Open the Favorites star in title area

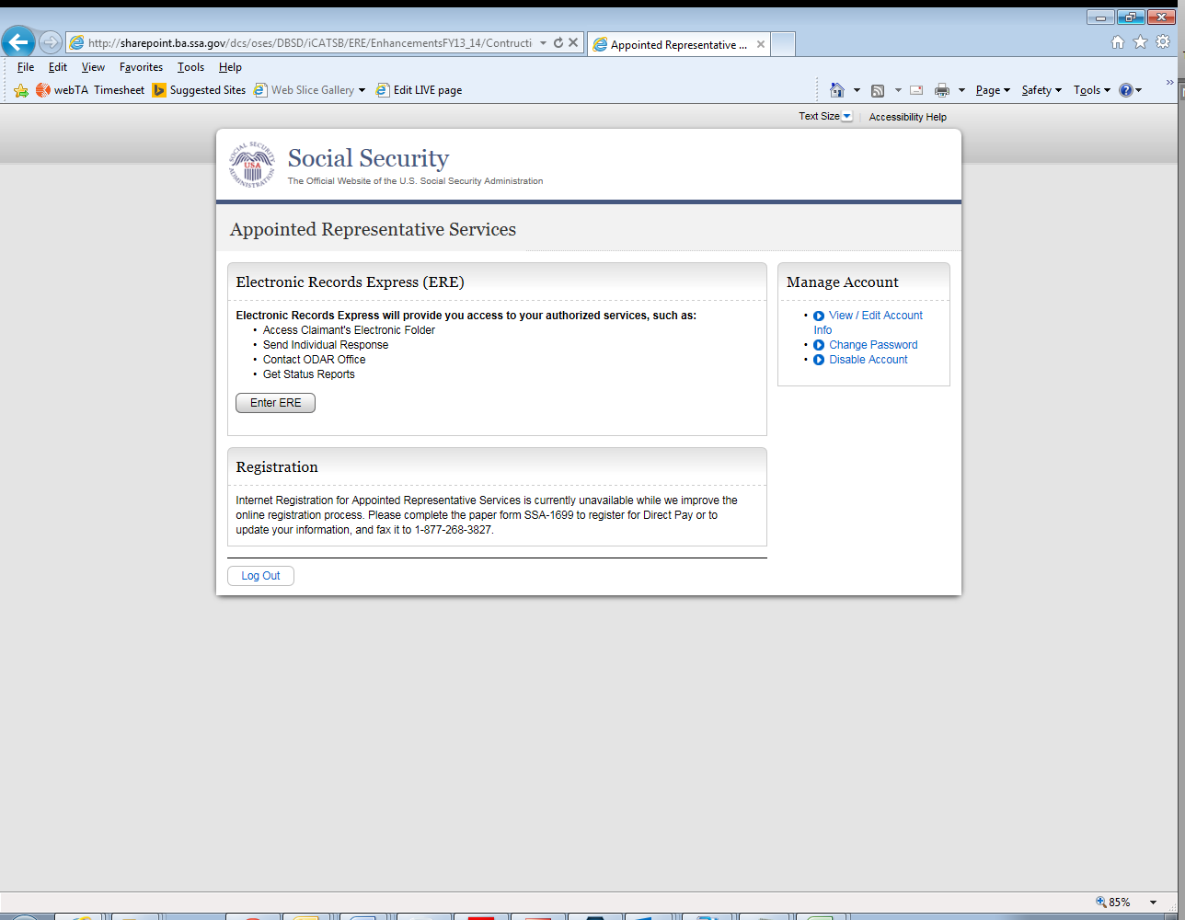(x=1140, y=42)
